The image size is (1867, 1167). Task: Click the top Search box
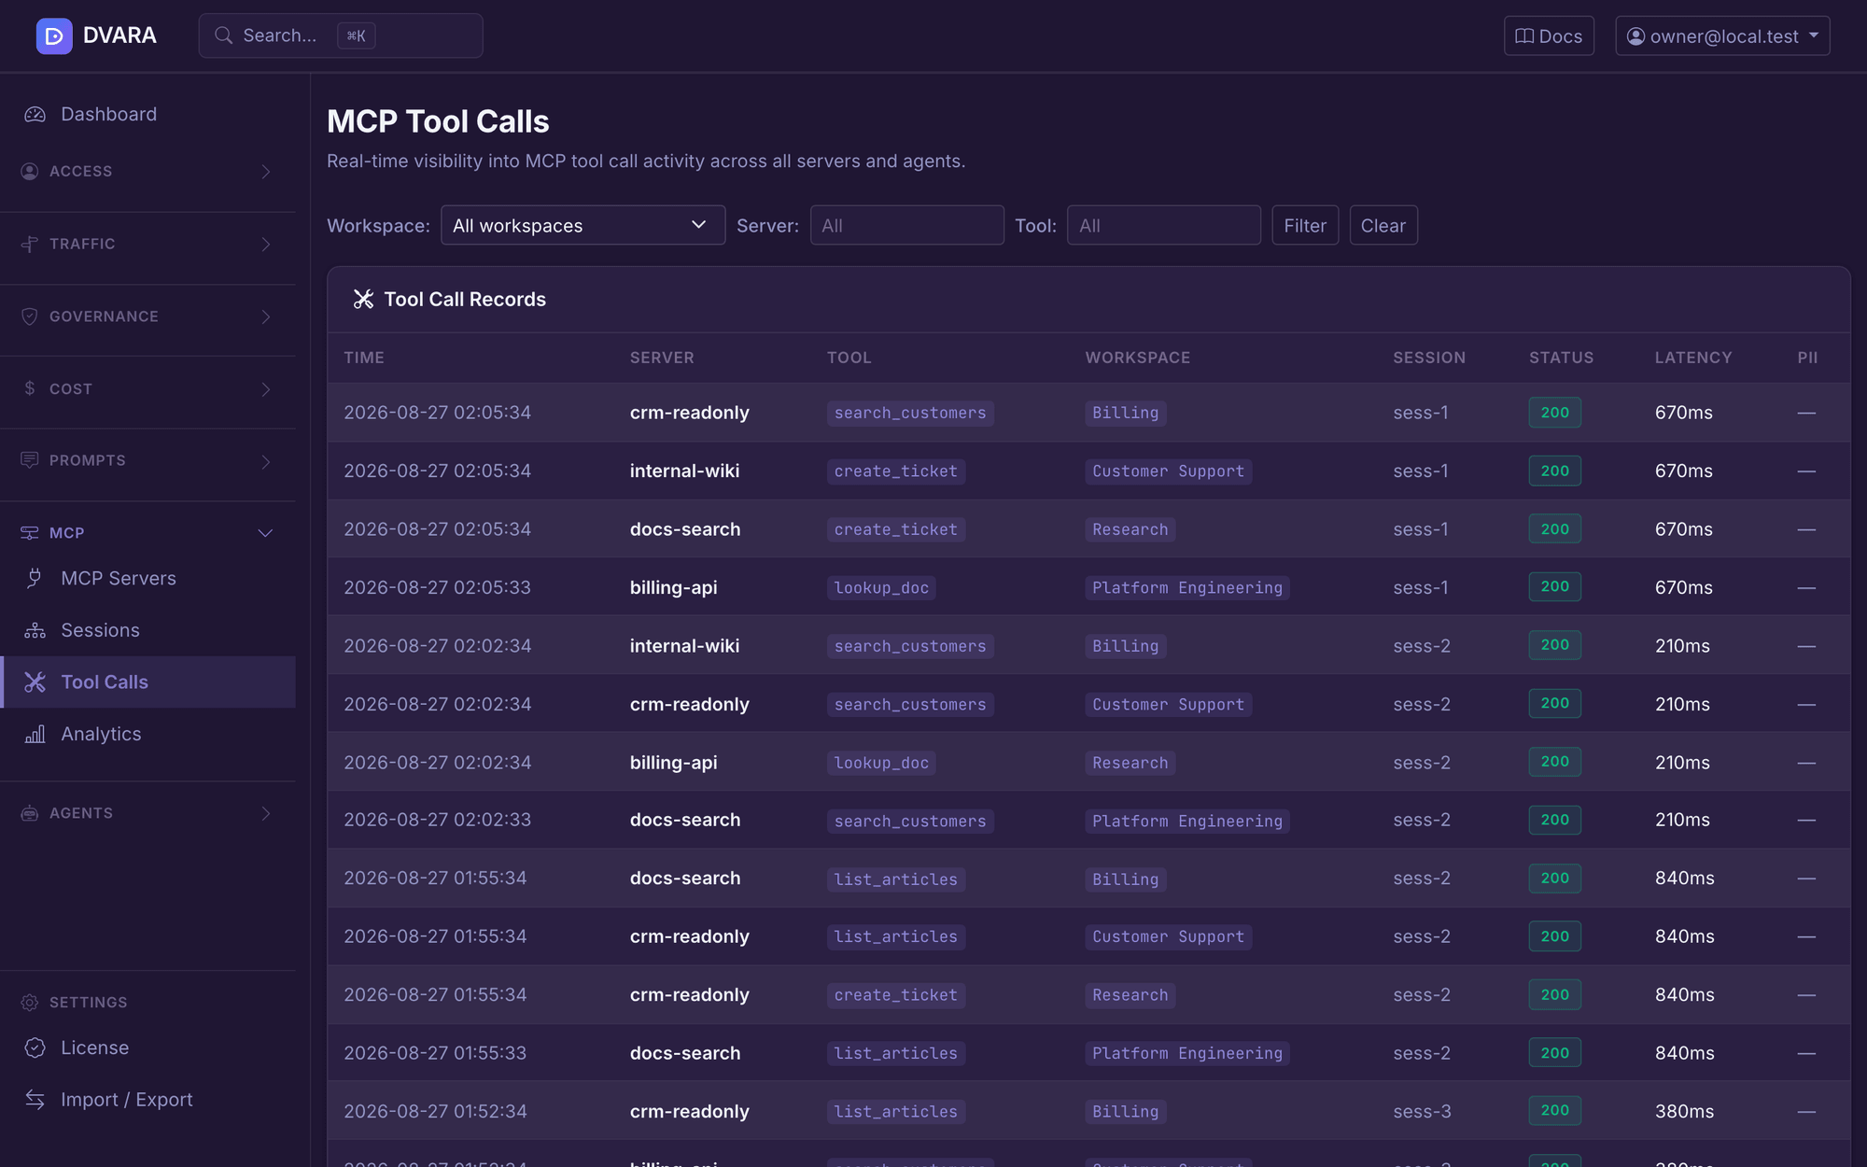click(341, 35)
